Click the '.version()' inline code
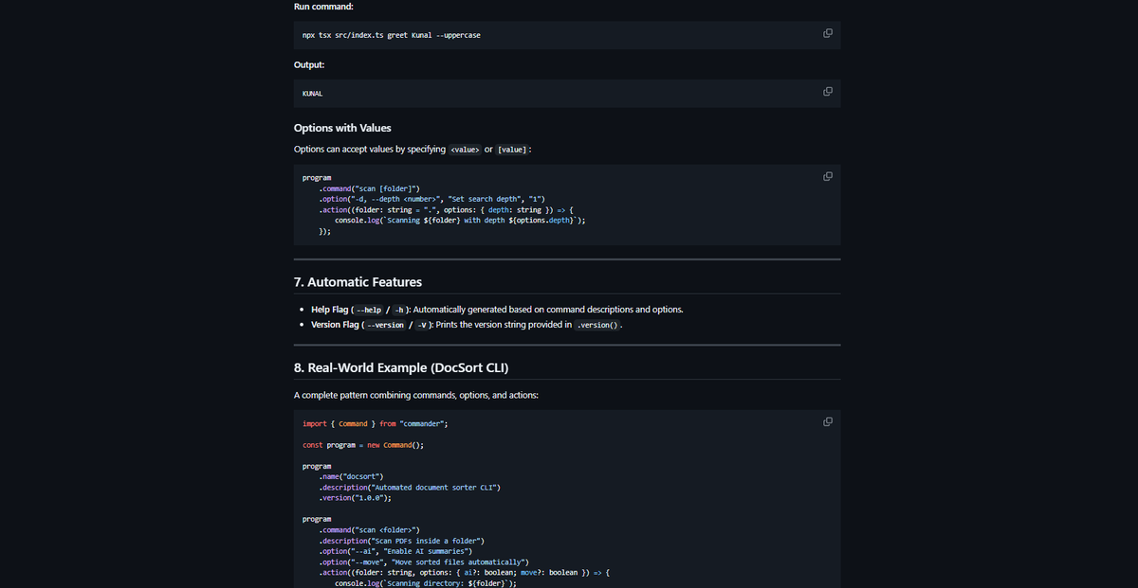This screenshot has height=588, width=1138. [598, 325]
